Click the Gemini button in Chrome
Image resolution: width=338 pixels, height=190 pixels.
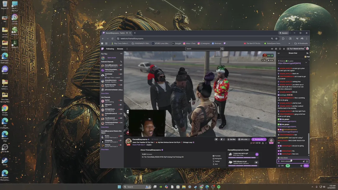pos(284,33)
